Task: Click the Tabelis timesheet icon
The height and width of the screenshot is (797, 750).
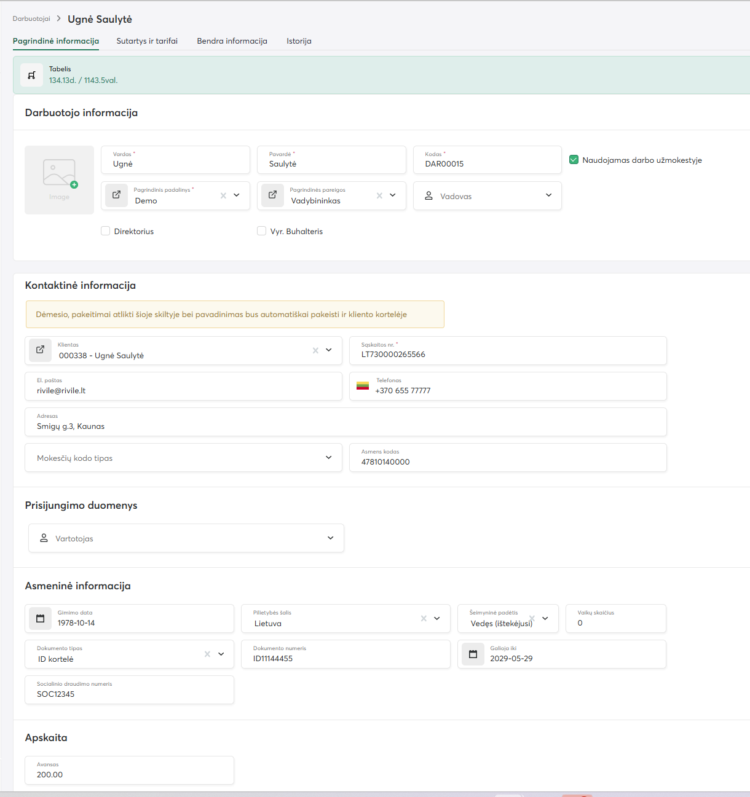Action: click(x=32, y=75)
